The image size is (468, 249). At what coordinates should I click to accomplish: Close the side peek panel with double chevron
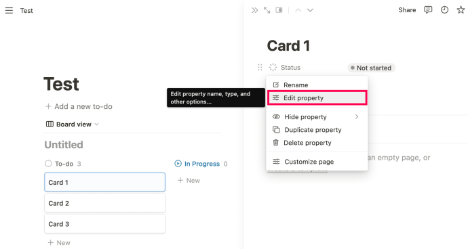(x=254, y=10)
